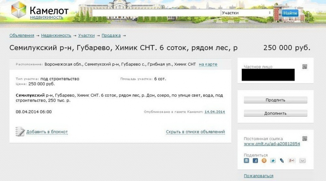Click Скрыть в списке объявлений link
This screenshot has height=181, width=326.
195,132
